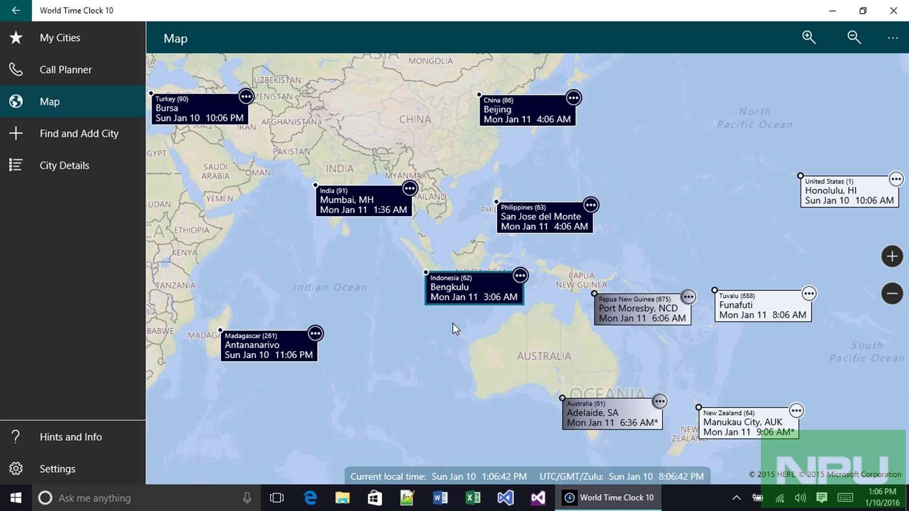
Task: Select the Bursa city card
Action: coord(199,109)
